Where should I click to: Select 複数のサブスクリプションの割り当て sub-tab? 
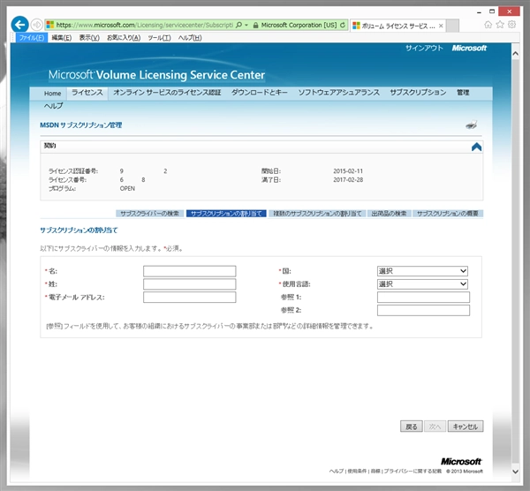tap(317, 214)
